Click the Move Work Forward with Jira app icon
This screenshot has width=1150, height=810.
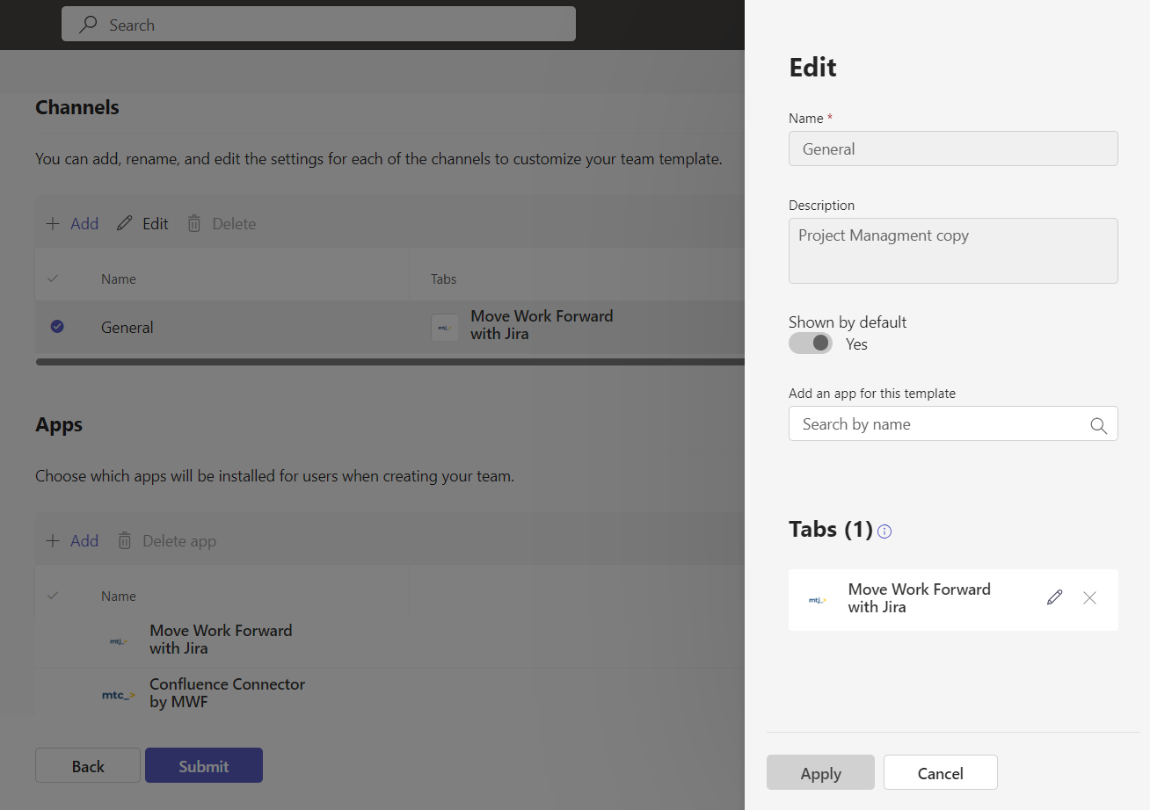(118, 640)
